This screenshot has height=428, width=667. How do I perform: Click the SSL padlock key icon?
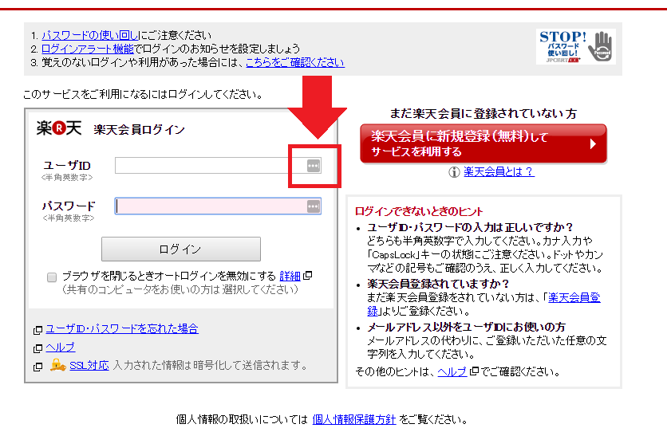(58, 365)
